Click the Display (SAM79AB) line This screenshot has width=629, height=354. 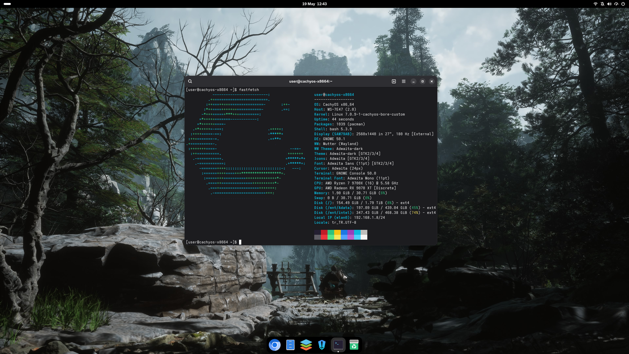[374, 134]
